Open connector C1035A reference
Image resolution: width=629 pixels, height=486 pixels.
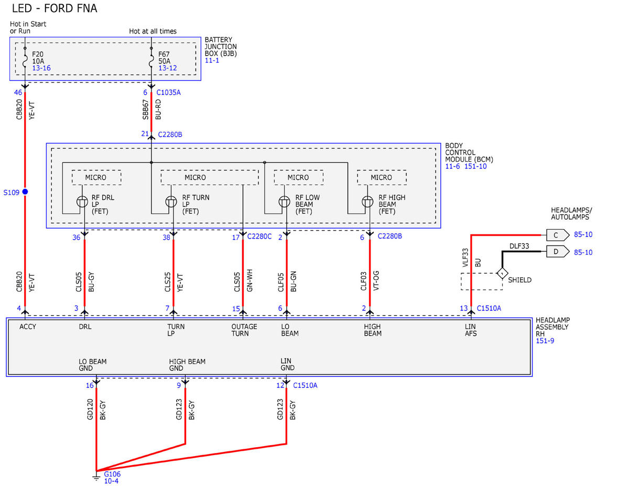(x=169, y=92)
